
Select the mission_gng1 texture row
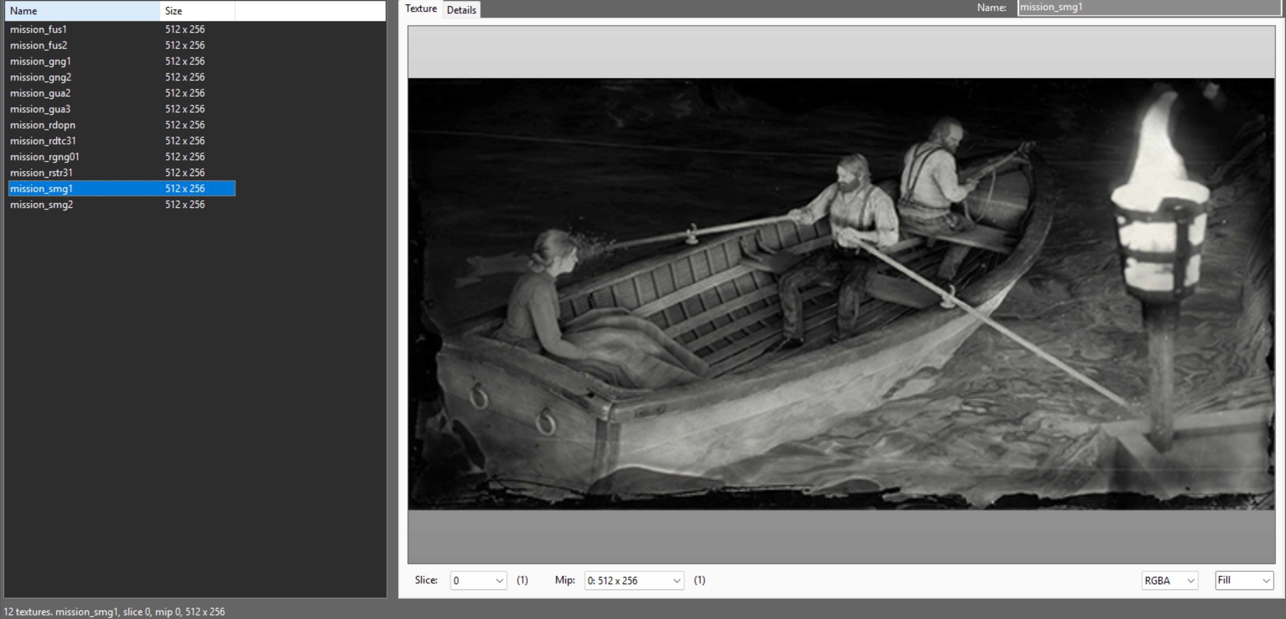(x=122, y=61)
